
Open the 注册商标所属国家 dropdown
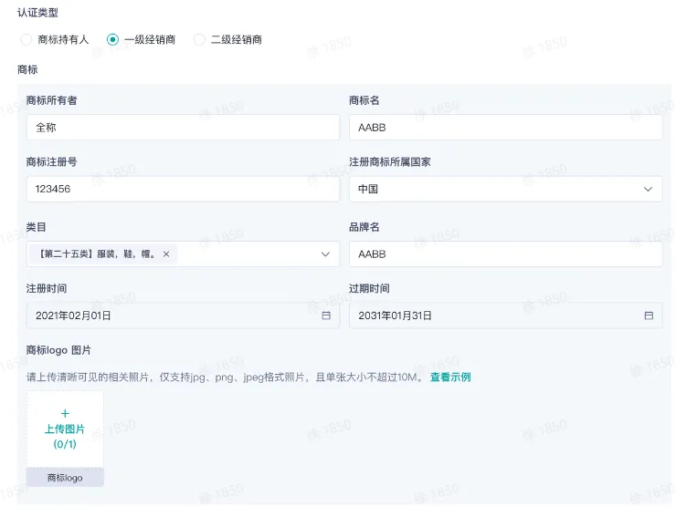point(505,189)
